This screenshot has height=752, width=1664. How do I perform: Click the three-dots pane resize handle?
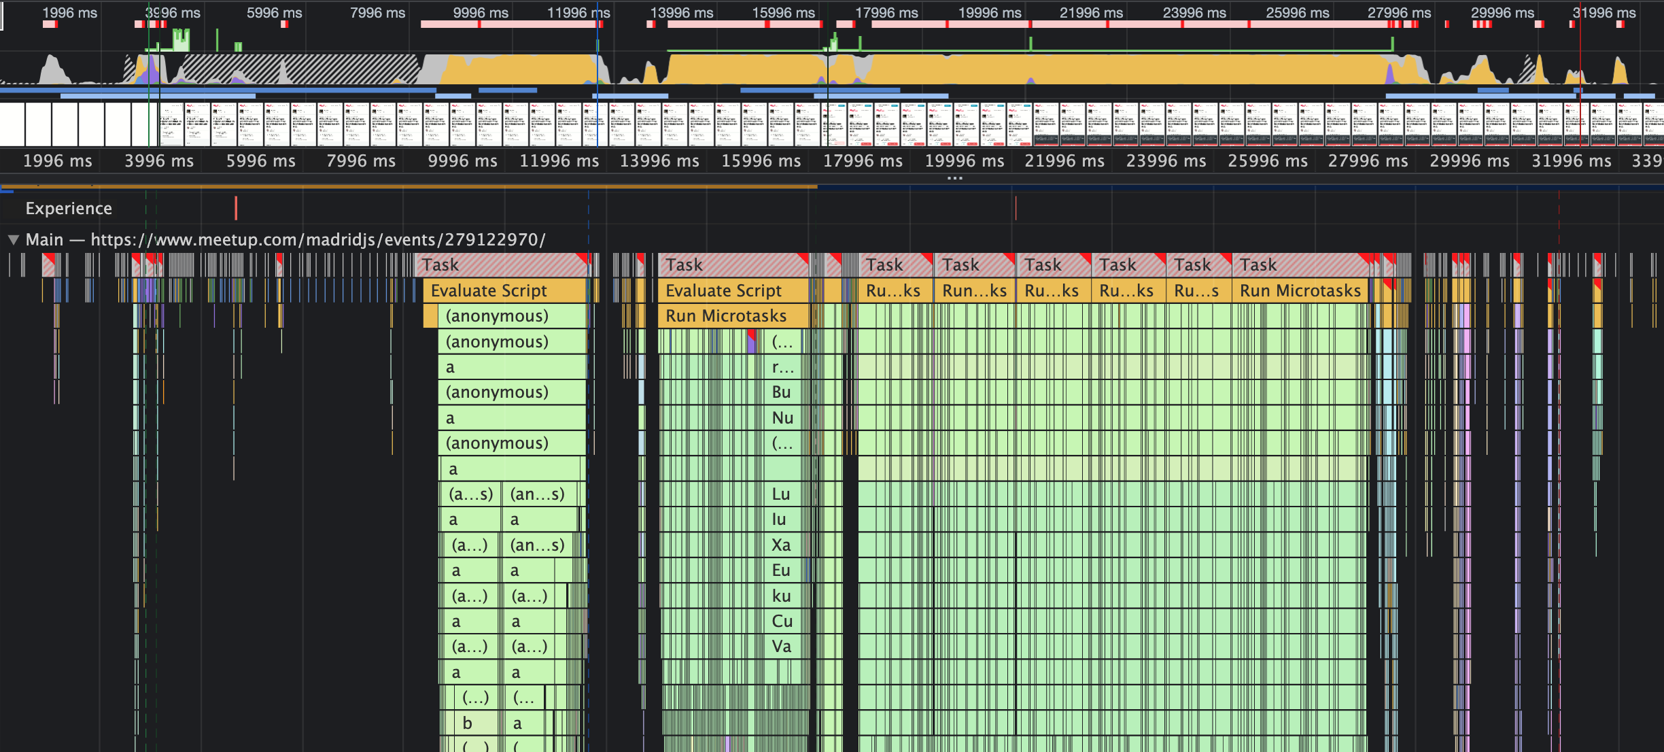(954, 178)
